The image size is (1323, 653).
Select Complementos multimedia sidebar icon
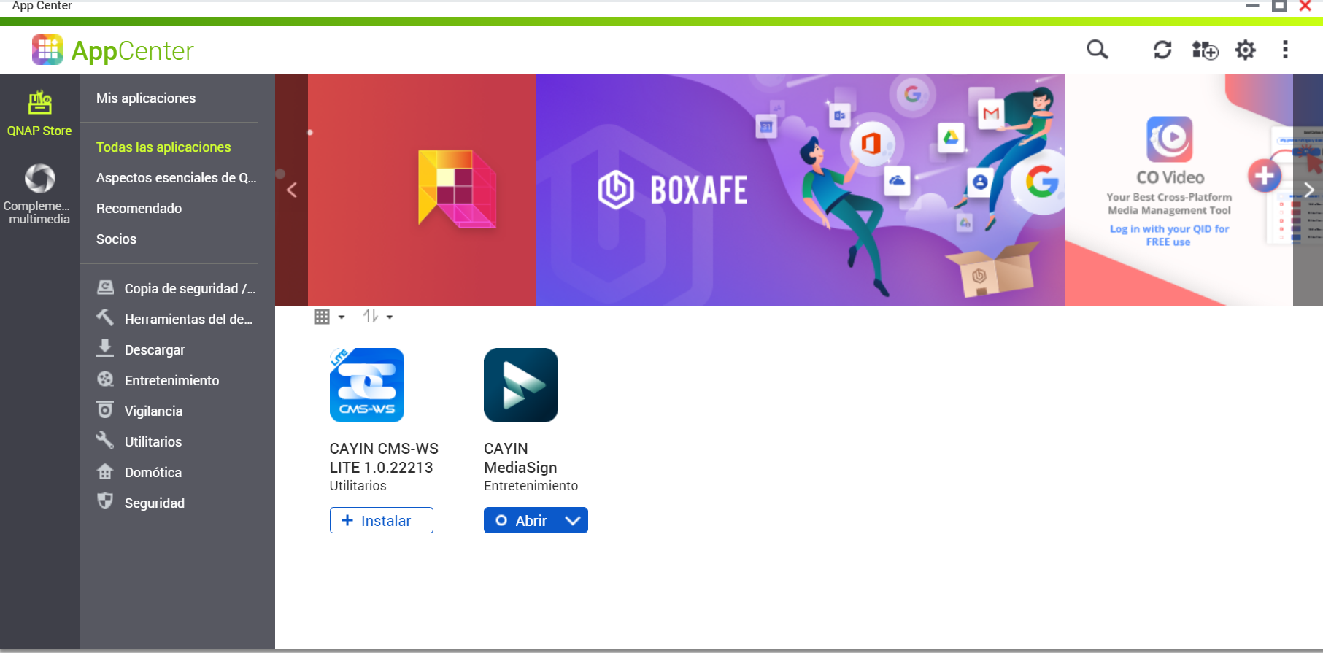(39, 193)
